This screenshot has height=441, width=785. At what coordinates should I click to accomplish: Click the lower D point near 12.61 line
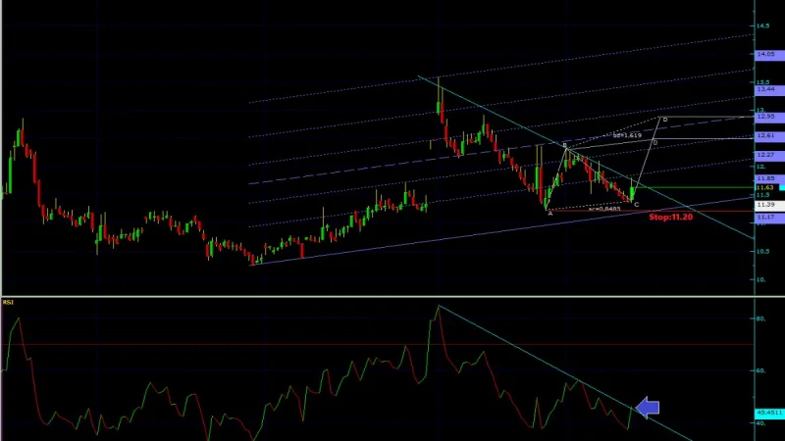point(655,143)
